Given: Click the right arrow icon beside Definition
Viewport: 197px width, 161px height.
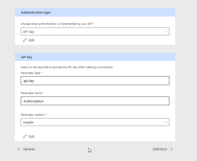Looking at the screenshot, I should [x=171, y=149].
